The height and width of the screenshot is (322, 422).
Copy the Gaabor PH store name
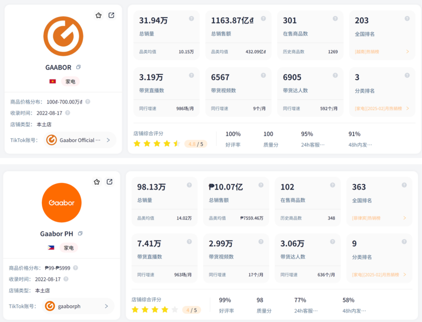[x=80, y=234]
